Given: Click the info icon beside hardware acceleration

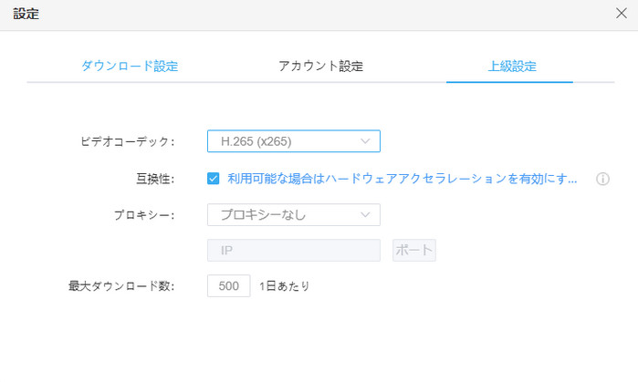Looking at the screenshot, I should (602, 179).
